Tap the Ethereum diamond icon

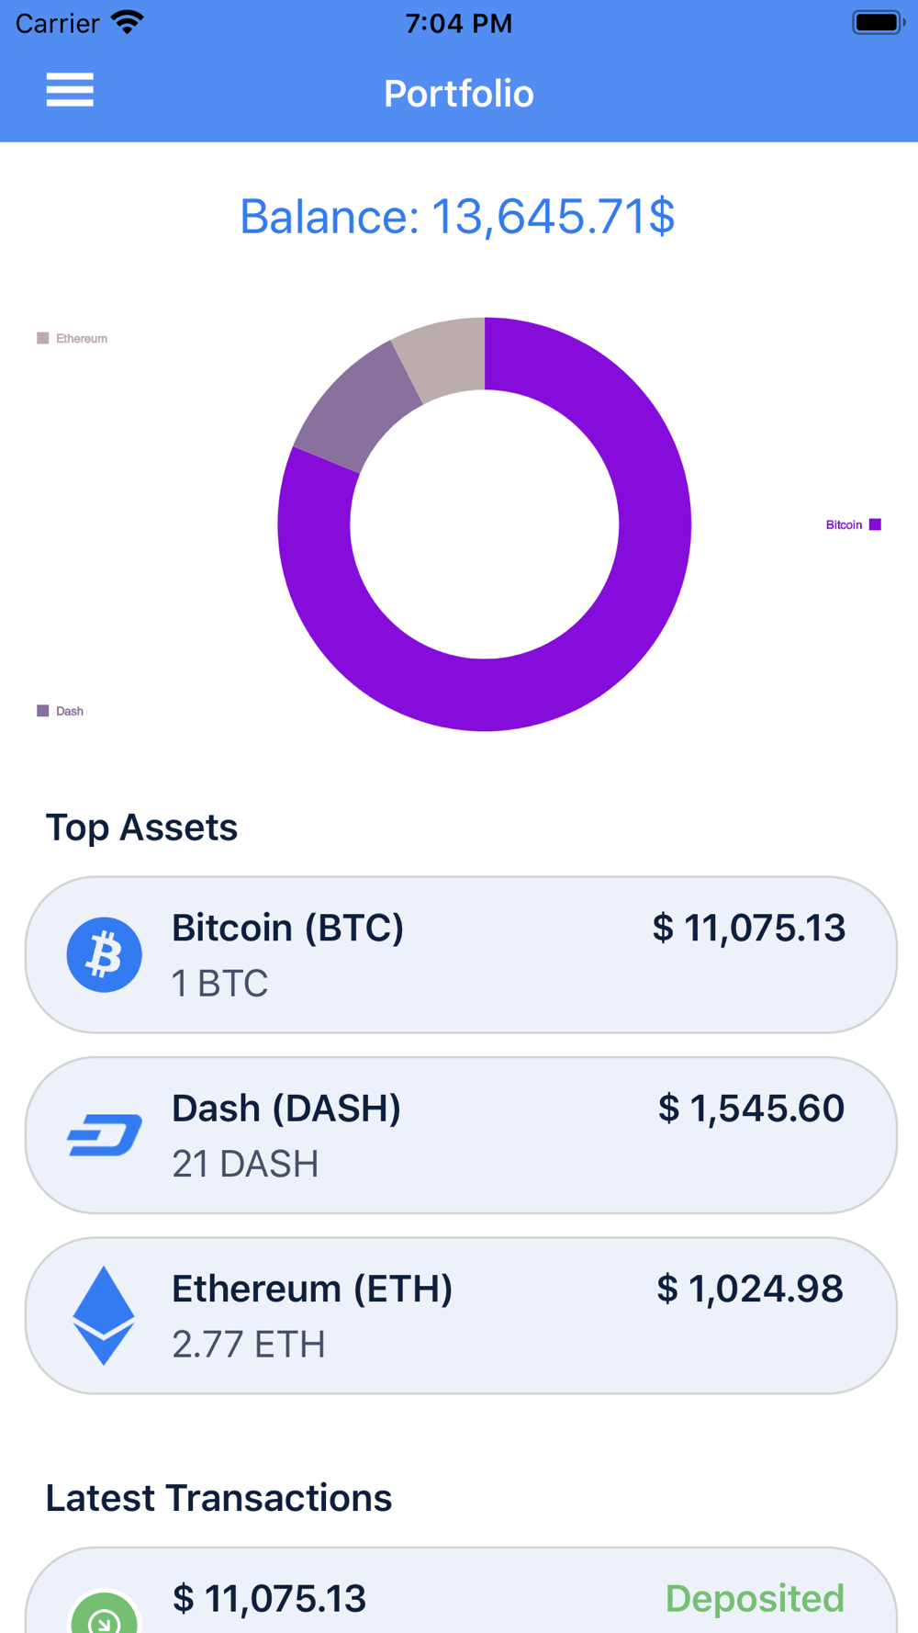pos(104,1315)
